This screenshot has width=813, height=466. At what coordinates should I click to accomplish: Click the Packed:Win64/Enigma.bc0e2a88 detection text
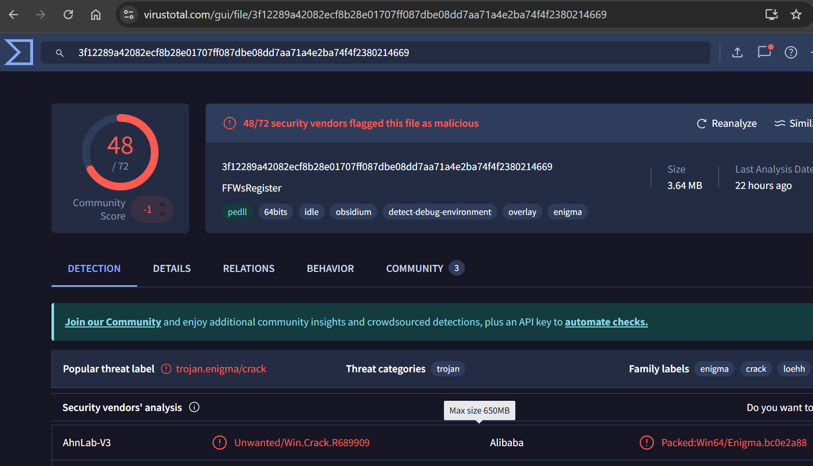point(734,443)
